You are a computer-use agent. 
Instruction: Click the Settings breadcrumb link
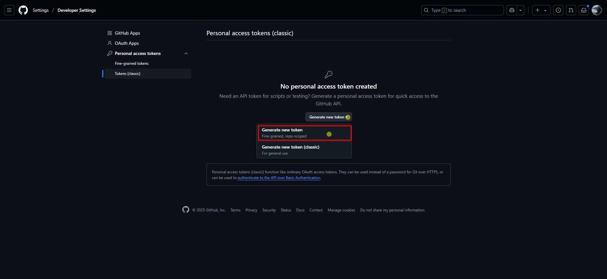coord(41,10)
